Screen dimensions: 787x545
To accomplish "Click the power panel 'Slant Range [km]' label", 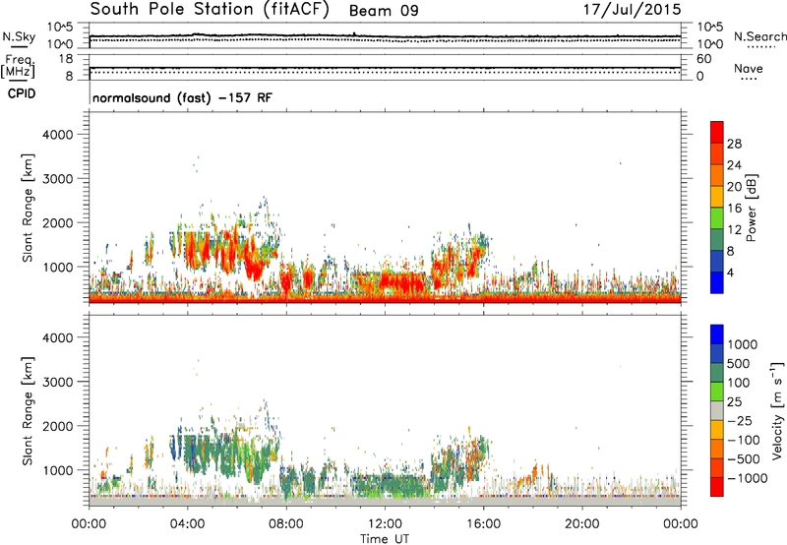I will tap(28, 208).
